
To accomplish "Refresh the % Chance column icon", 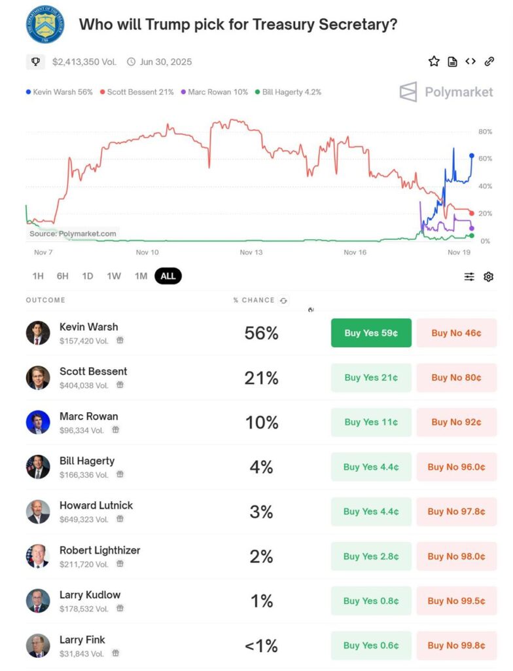I will [x=283, y=300].
